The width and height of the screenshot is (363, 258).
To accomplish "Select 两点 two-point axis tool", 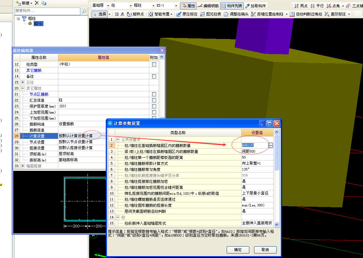I will 301,6.
